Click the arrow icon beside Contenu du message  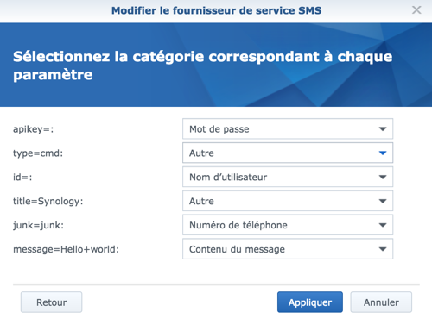(x=383, y=249)
